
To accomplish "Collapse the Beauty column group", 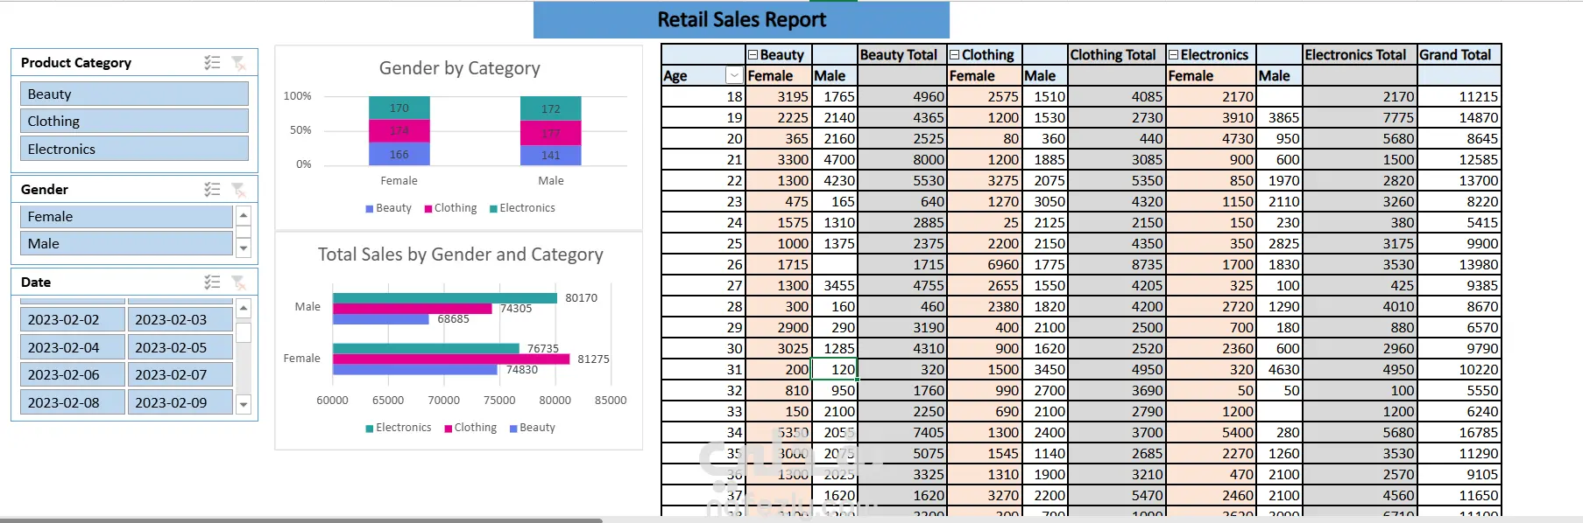I will (753, 55).
